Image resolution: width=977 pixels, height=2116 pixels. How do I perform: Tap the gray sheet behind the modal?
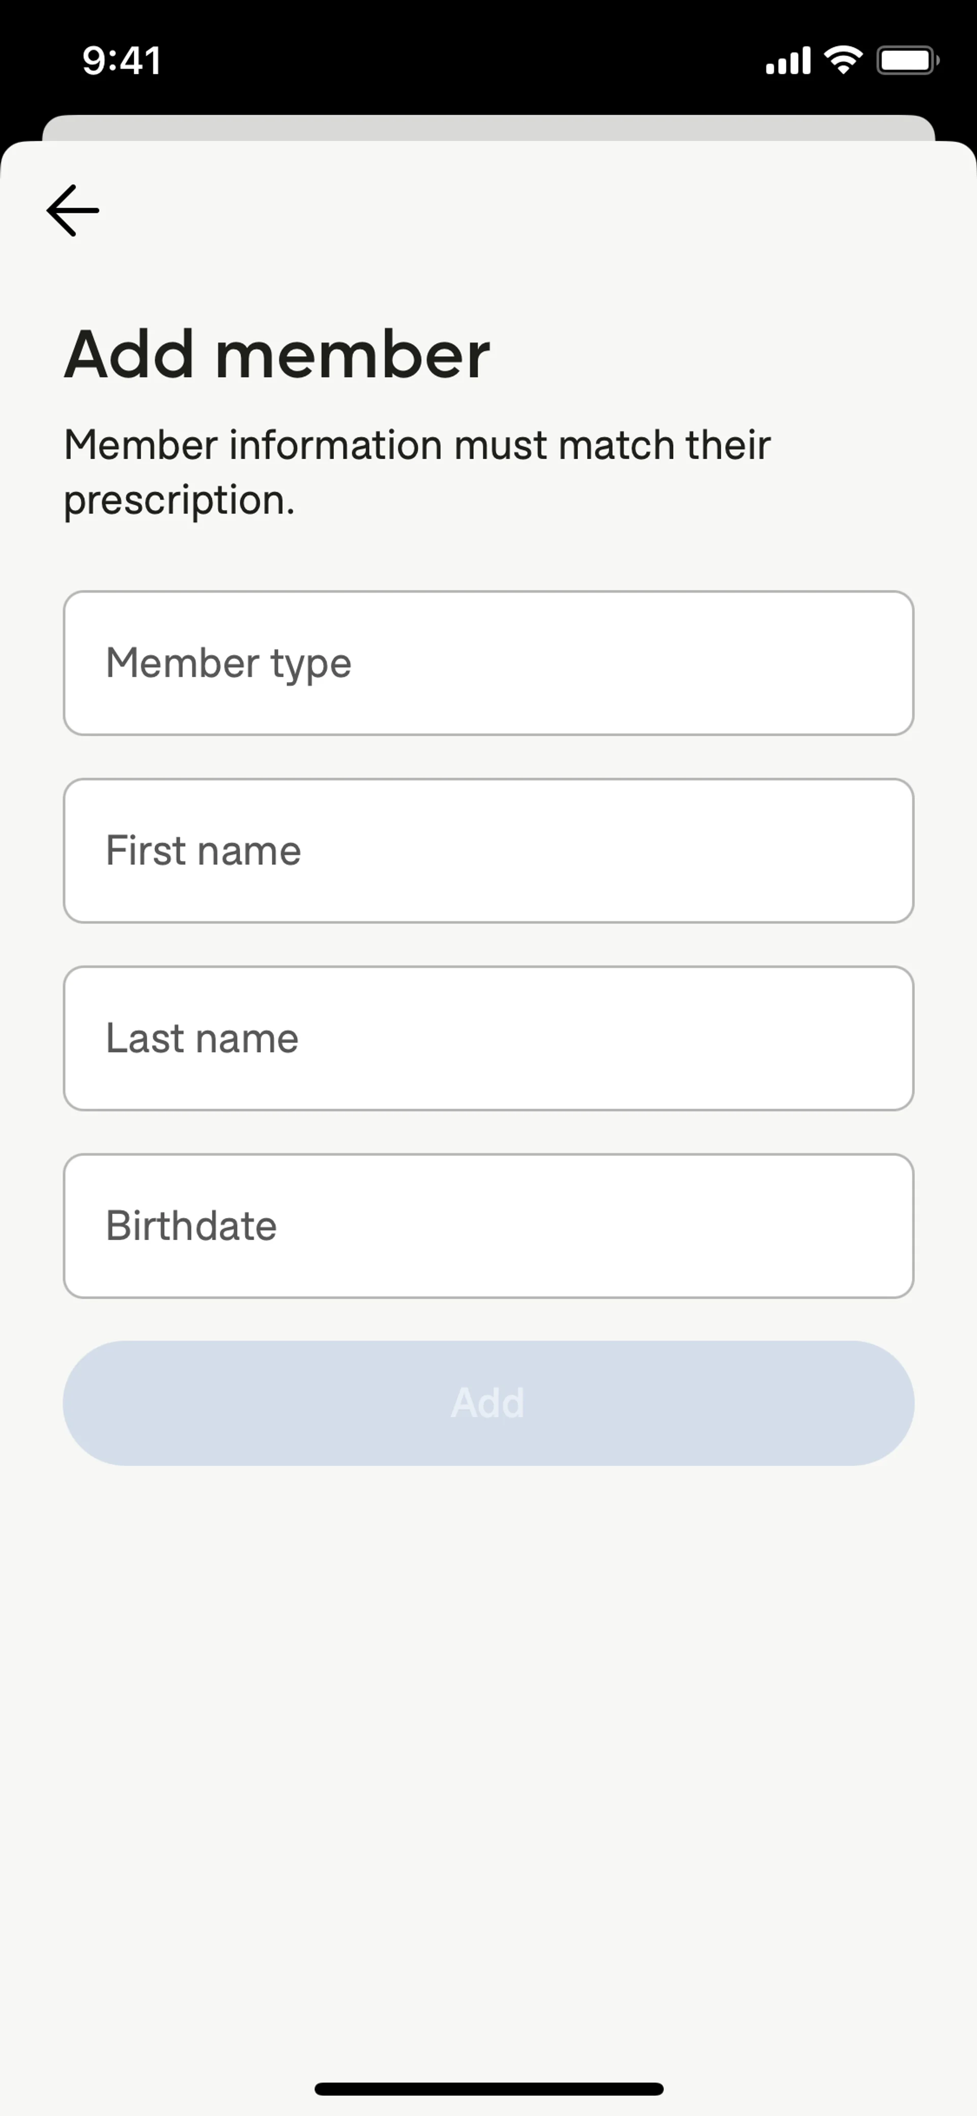489,127
